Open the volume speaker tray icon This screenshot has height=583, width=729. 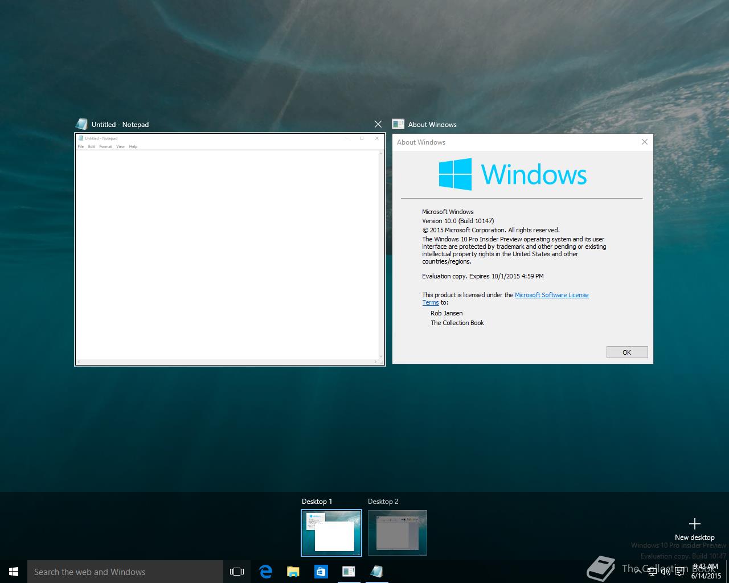point(665,572)
